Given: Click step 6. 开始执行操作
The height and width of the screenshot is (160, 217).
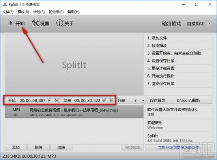Looking at the screenshot, I should (178, 76).
